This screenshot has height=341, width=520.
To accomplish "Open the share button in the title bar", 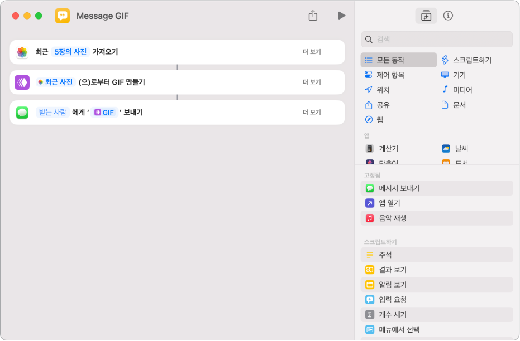I will [x=313, y=16].
